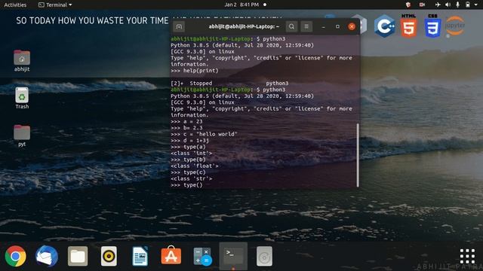Viewport: 483px width, 271px height.
Task: Click the "<class 'int'>" output line
Action: pos(192,154)
